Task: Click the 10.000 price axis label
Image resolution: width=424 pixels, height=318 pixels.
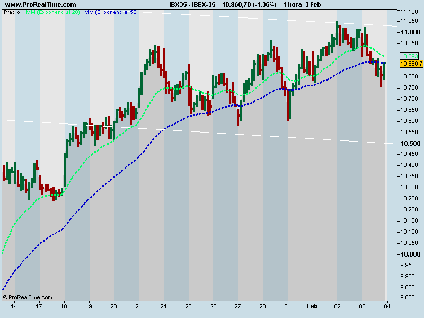Action: [x=410, y=254]
